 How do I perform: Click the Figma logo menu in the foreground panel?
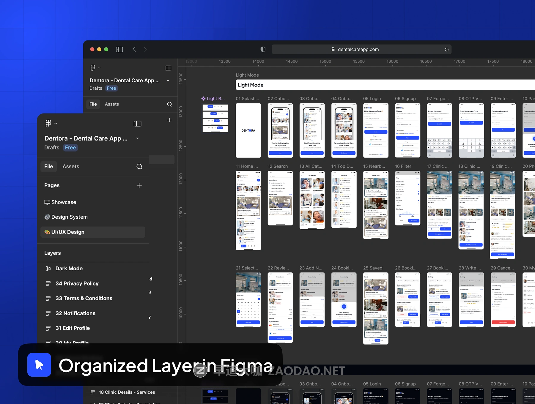pos(48,123)
